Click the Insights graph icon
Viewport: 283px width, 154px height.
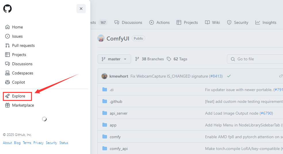(258, 22)
